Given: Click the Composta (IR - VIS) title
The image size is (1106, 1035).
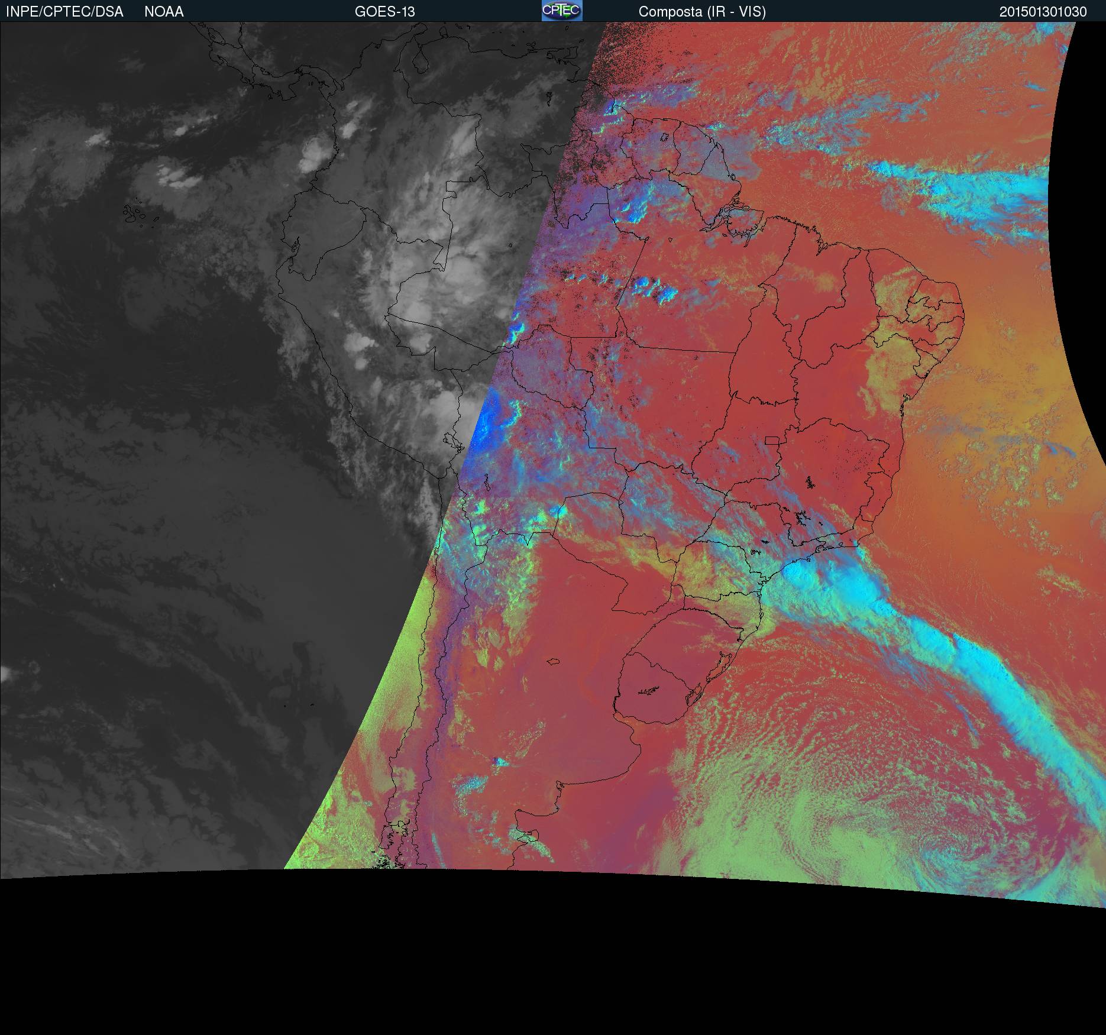Looking at the screenshot, I should point(702,12).
